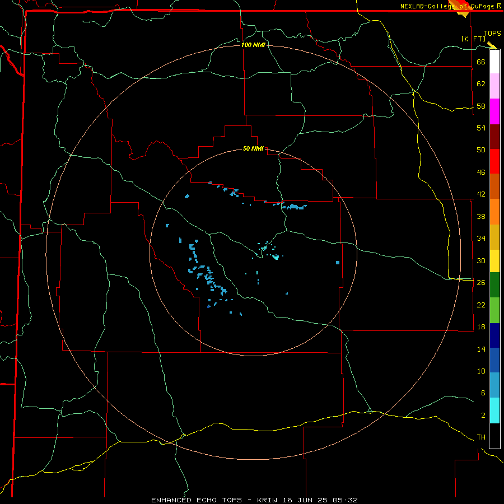Click the cyan 10 kft legend swatch
Viewport: 504px width, 504px height.
coord(494,410)
